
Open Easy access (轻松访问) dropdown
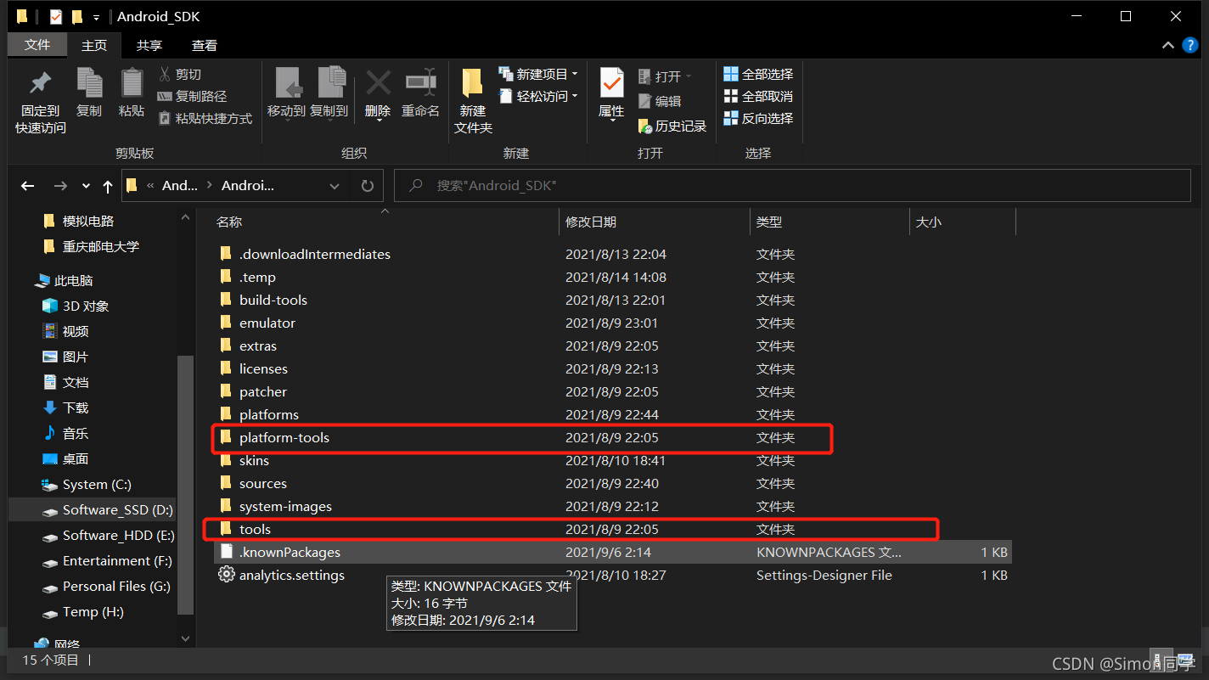point(538,97)
